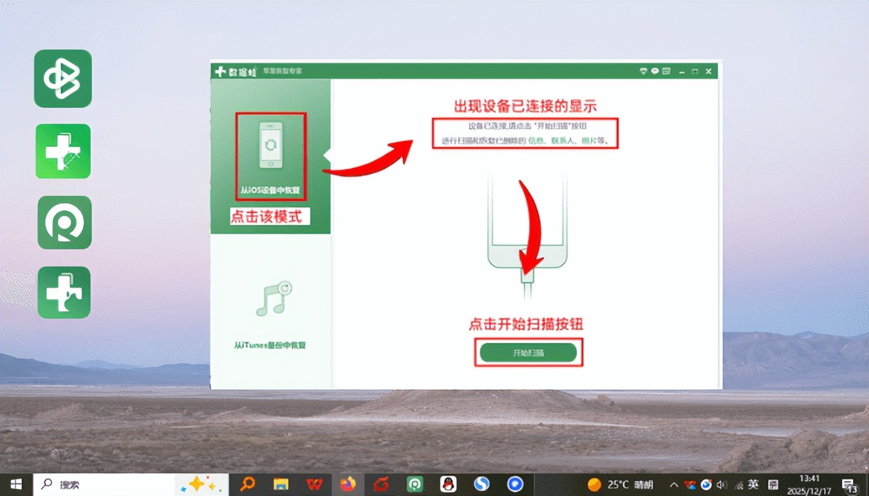This screenshot has width=869, height=496.
Task: Click the taskbar search box
Action: click(132, 484)
